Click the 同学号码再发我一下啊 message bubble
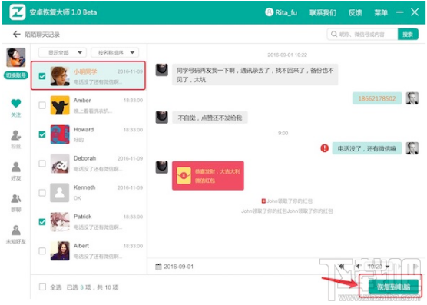Image resolution: width=427 pixels, height=305 pixels. point(255,75)
